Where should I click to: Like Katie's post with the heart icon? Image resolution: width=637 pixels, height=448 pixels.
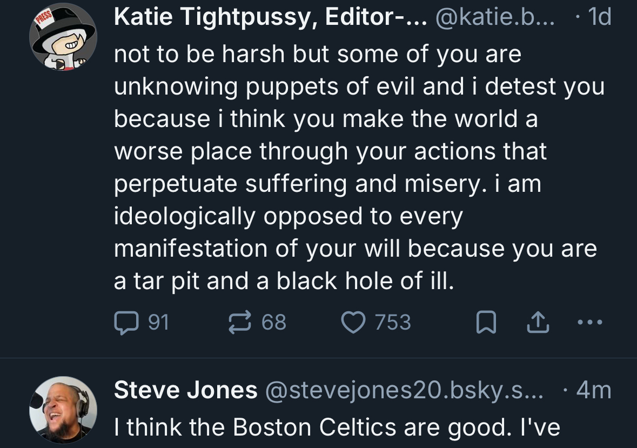click(x=352, y=323)
